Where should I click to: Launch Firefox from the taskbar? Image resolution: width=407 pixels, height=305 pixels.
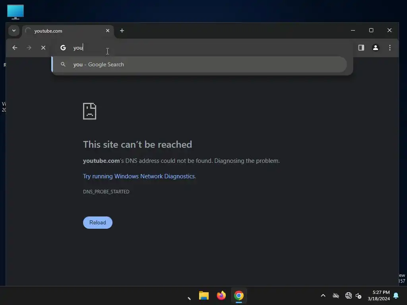click(x=221, y=295)
